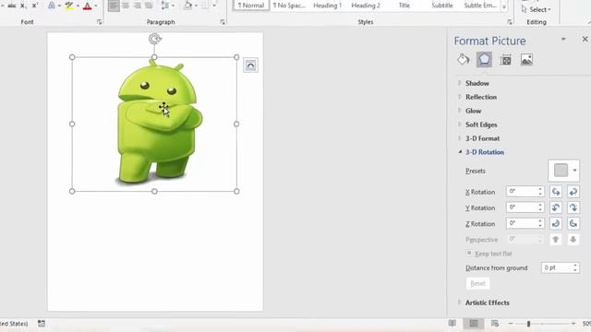Open the Fill & Line tab icon
591x332 pixels.
464,60
